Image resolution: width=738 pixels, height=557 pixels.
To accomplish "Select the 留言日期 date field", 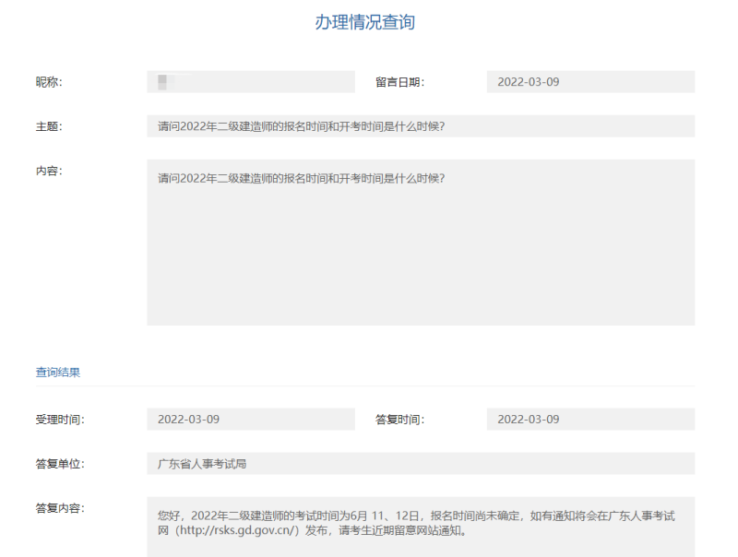I will click(x=590, y=82).
